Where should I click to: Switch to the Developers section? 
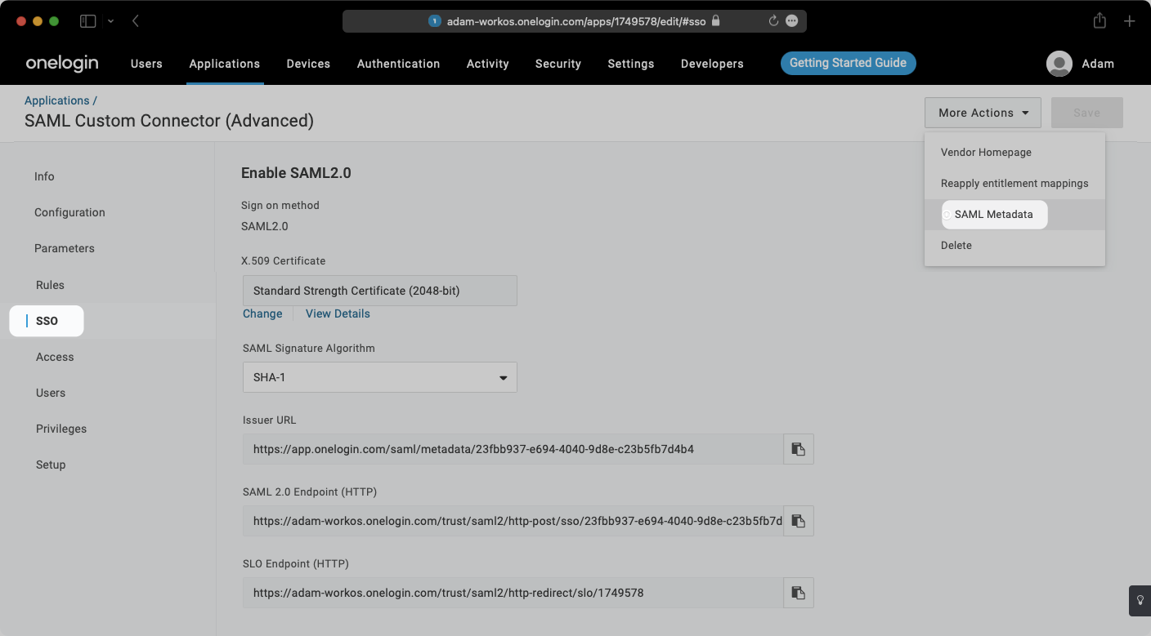click(x=711, y=64)
